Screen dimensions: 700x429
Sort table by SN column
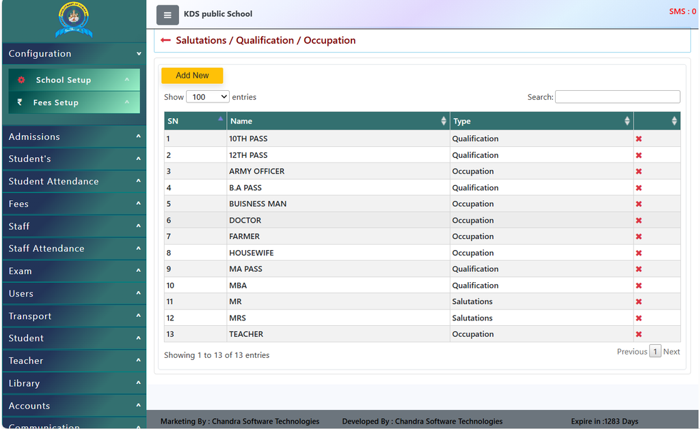tap(195, 121)
